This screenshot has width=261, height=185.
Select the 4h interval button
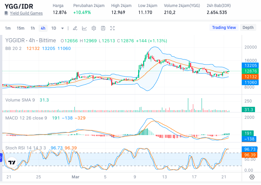coord(43,28)
